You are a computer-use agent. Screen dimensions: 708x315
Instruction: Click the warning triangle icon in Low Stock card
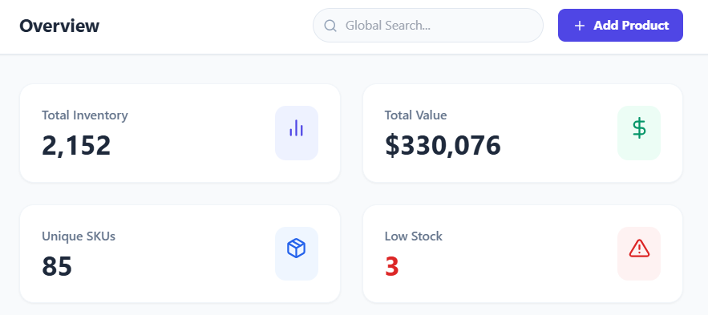click(639, 248)
